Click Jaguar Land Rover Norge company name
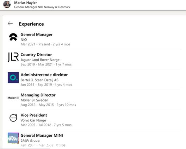The image size is (186, 149). 40,60
